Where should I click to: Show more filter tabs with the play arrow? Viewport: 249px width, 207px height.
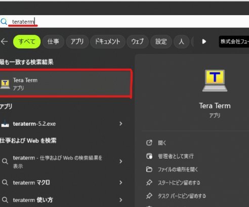pyautogui.click(x=204, y=41)
